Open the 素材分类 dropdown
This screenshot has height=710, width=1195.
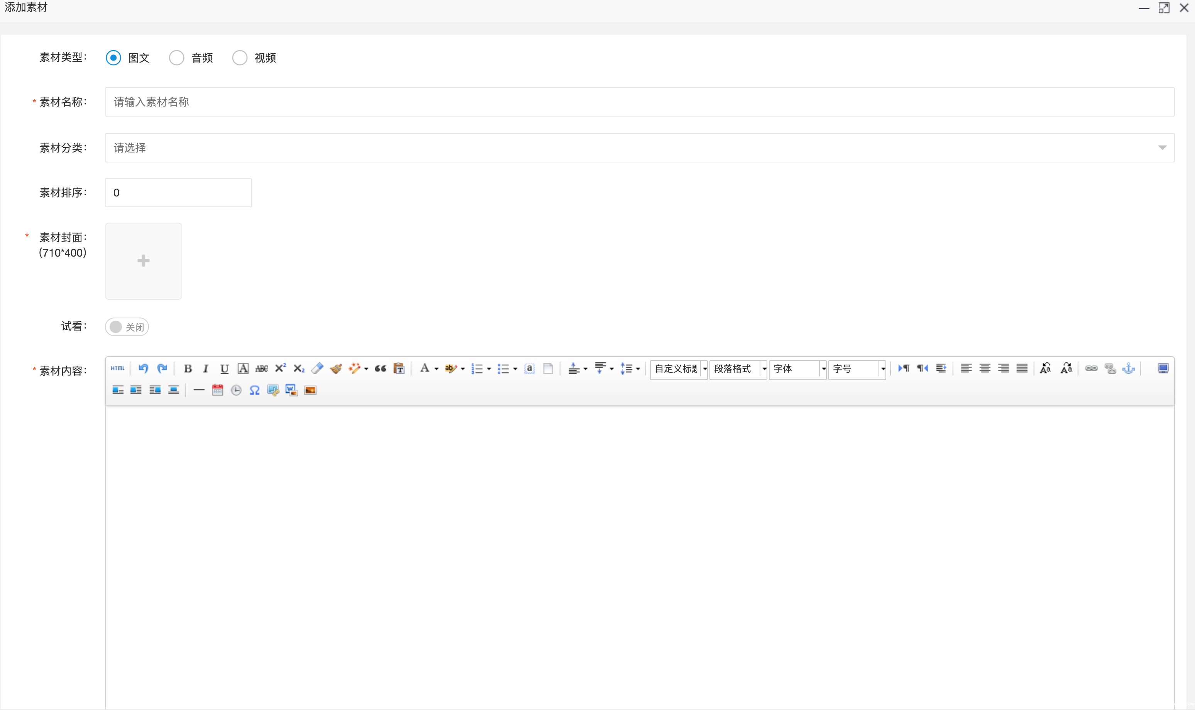point(639,148)
